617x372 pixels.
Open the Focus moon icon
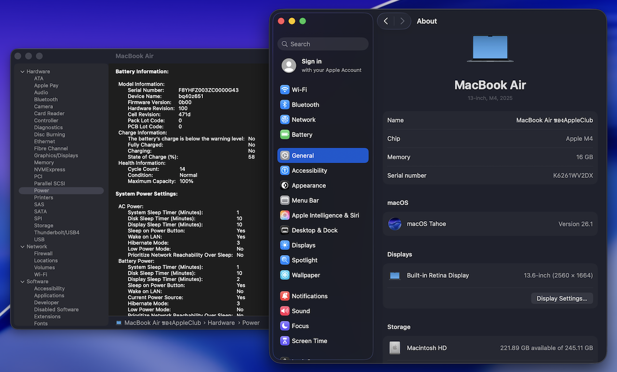point(285,326)
